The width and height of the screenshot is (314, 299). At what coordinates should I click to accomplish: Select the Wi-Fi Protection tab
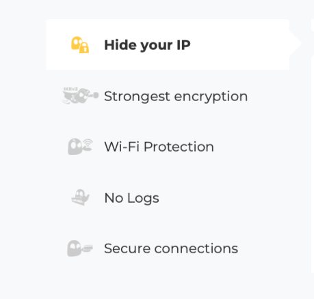pos(168,147)
